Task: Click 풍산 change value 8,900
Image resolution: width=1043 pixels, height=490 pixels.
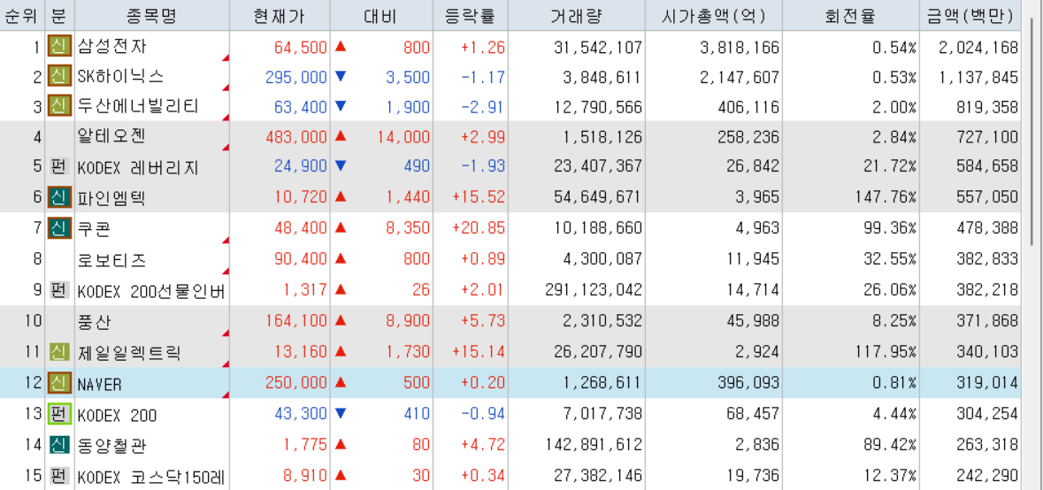Action: (x=408, y=322)
